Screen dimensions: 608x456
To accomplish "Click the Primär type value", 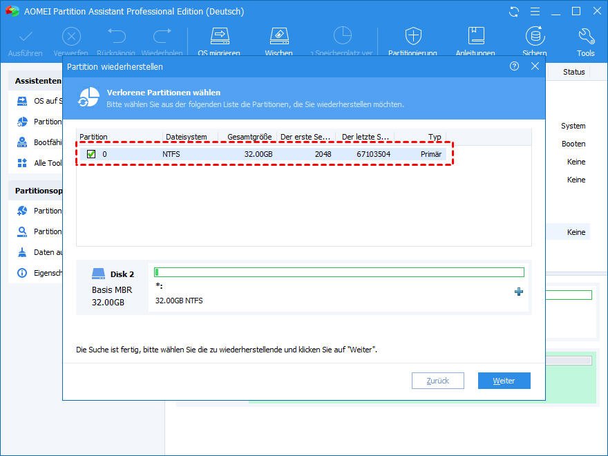I will click(431, 154).
